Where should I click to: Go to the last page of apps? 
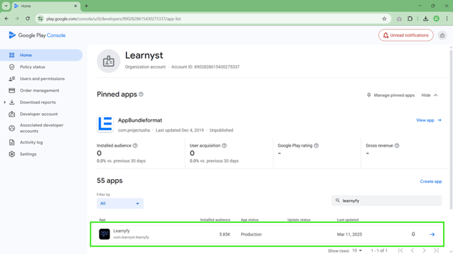pyautogui.click(x=436, y=251)
